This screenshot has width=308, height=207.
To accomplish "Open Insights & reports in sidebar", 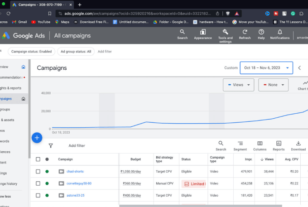I will click(10, 88).
